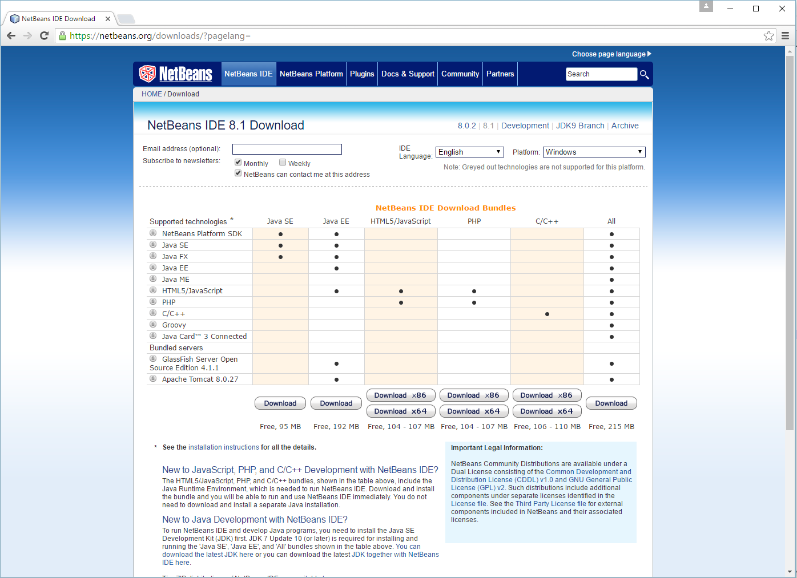Click info icon beside Java ME

click(153, 278)
